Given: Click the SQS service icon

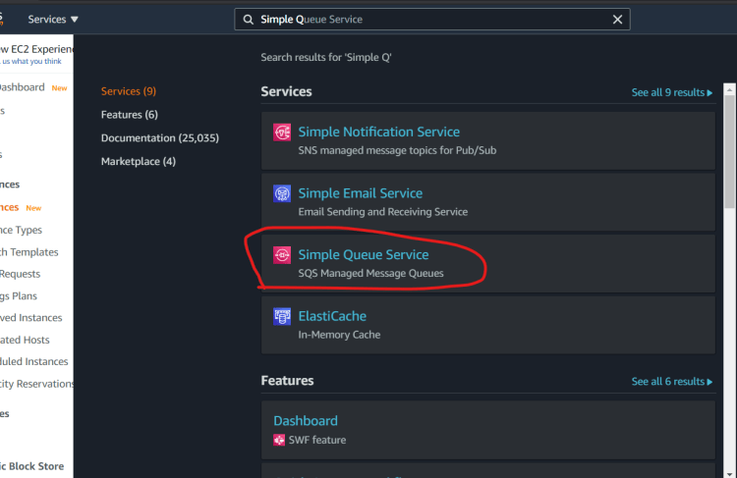Looking at the screenshot, I should (x=282, y=255).
